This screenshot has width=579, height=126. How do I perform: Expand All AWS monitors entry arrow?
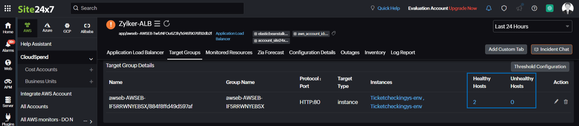click(x=91, y=121)
